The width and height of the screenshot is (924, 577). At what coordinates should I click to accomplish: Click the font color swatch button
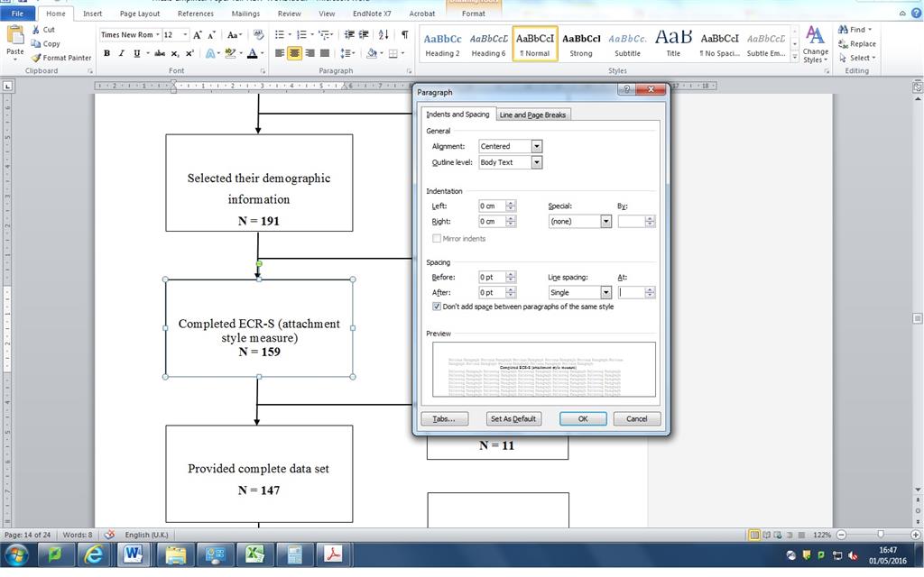click(x=253, y=53)
